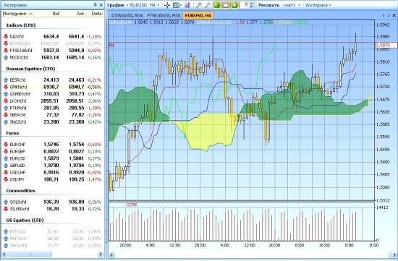This screenshot has height=261, width=398.
Task: Zoom out with the minus magnifier
Action: coord(208,5)
